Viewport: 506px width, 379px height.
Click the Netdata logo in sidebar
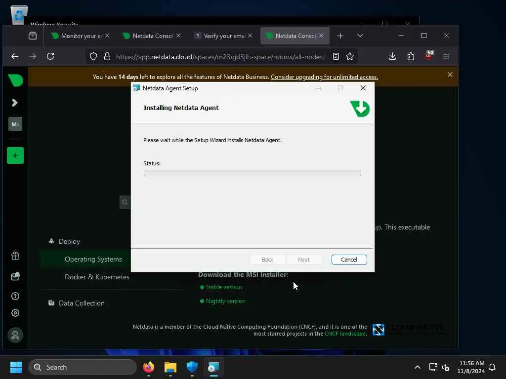point(15,80)
